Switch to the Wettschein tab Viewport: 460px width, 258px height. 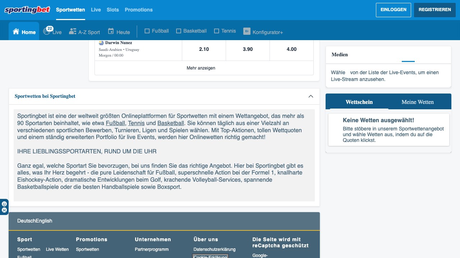(359, 102)
